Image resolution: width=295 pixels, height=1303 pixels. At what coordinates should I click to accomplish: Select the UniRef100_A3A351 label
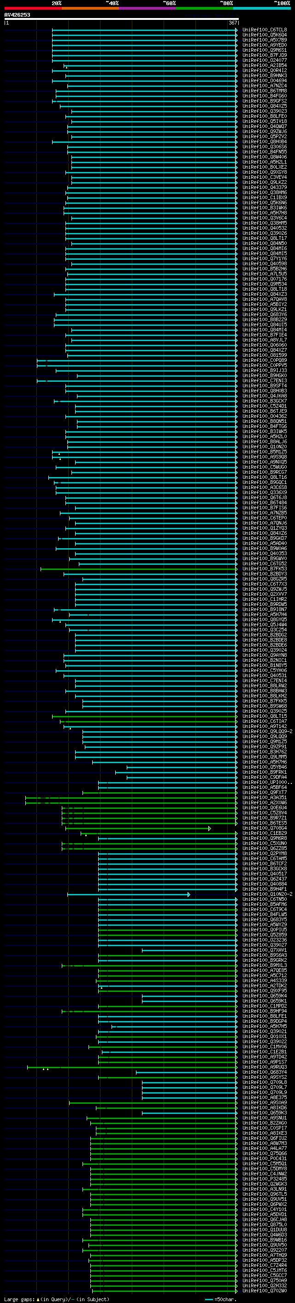(265, 798)
